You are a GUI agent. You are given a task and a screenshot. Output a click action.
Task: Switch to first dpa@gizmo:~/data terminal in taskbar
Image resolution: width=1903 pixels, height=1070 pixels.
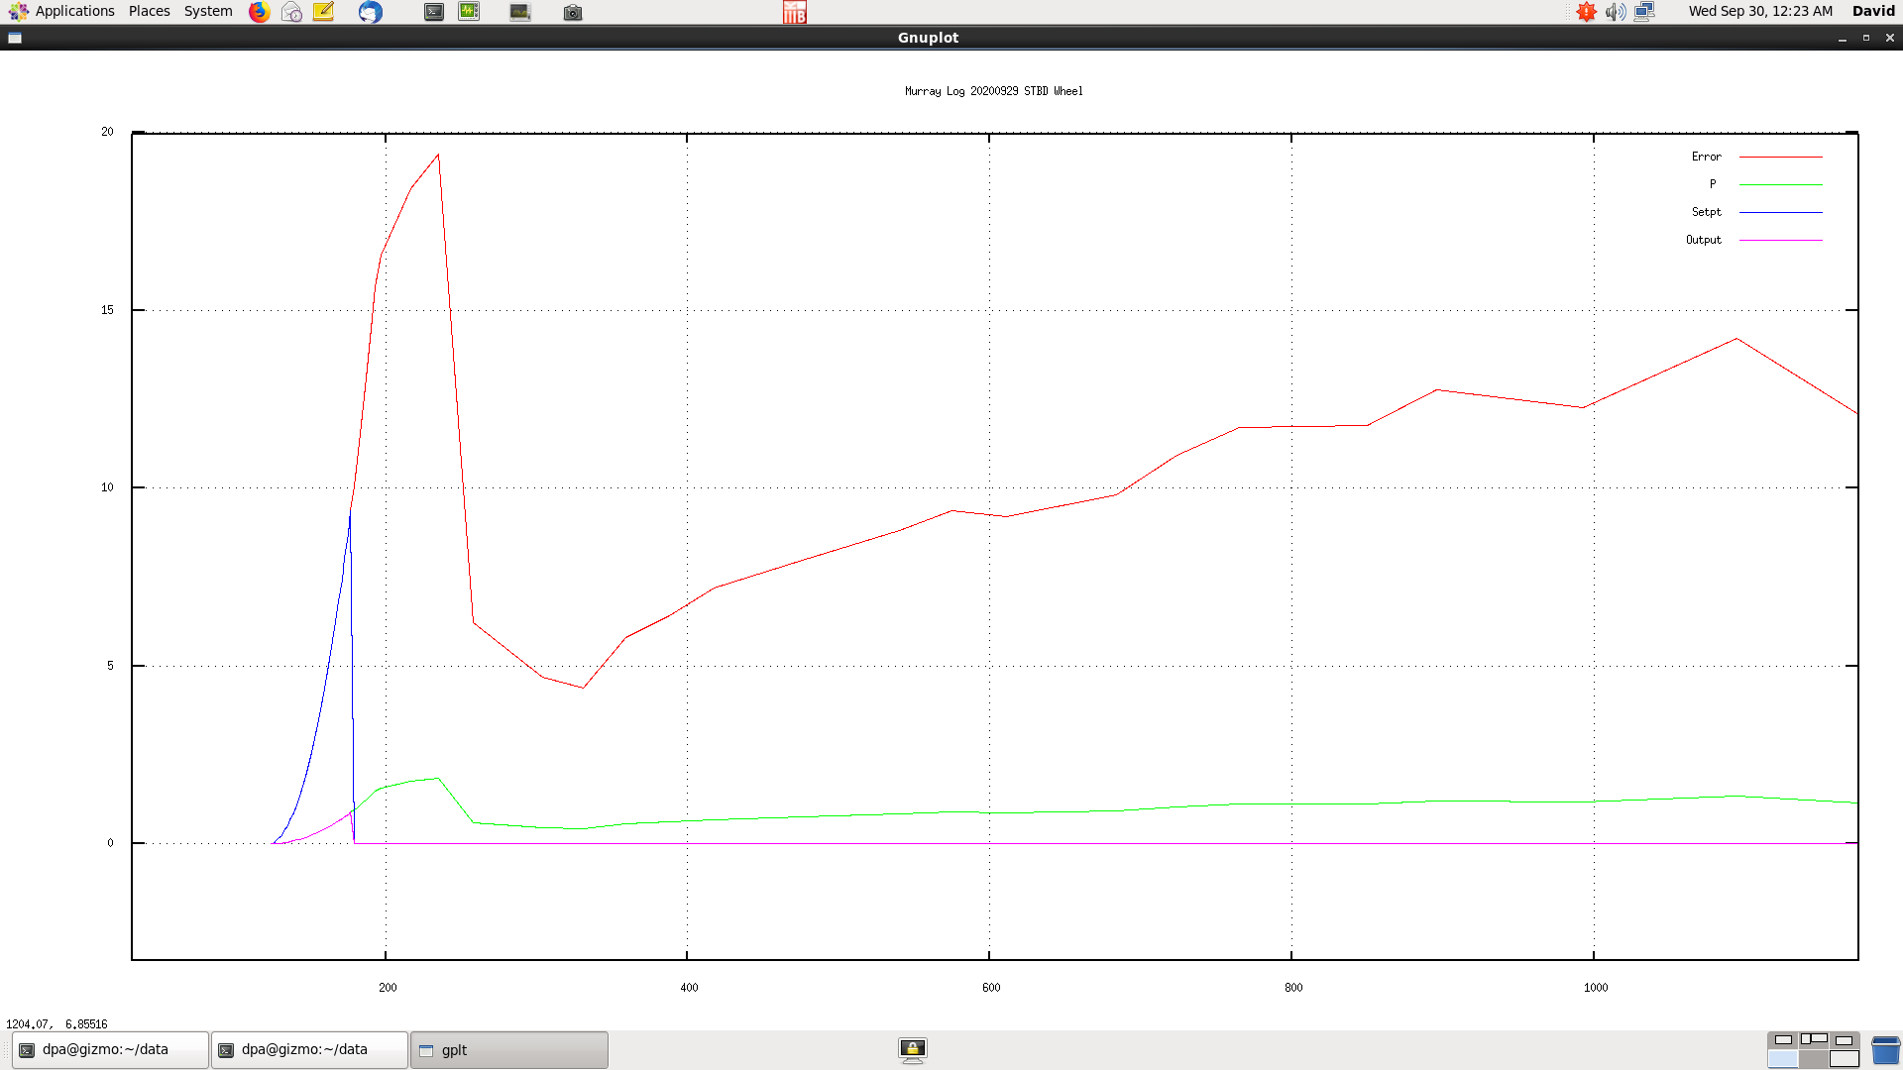tap(110, 1050)
